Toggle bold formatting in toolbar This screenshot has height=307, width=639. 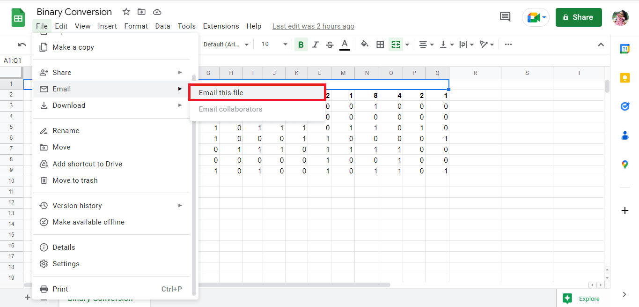301,45
